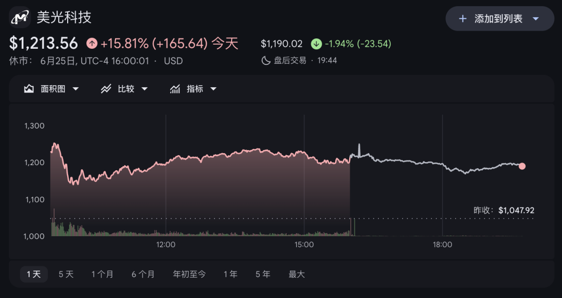The width and height of the screenshot is (562, 298).
Task: Select the 1 天 time range tab
Action: click(34, 275)
